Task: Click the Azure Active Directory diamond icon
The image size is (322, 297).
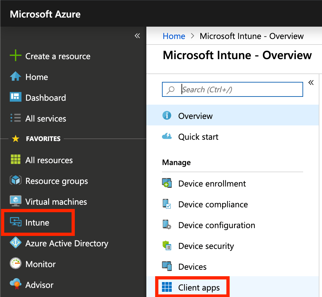Action: [x=16, y=243]
